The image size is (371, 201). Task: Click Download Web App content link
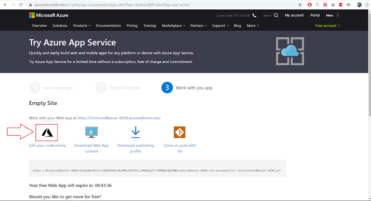pos(91,148)
